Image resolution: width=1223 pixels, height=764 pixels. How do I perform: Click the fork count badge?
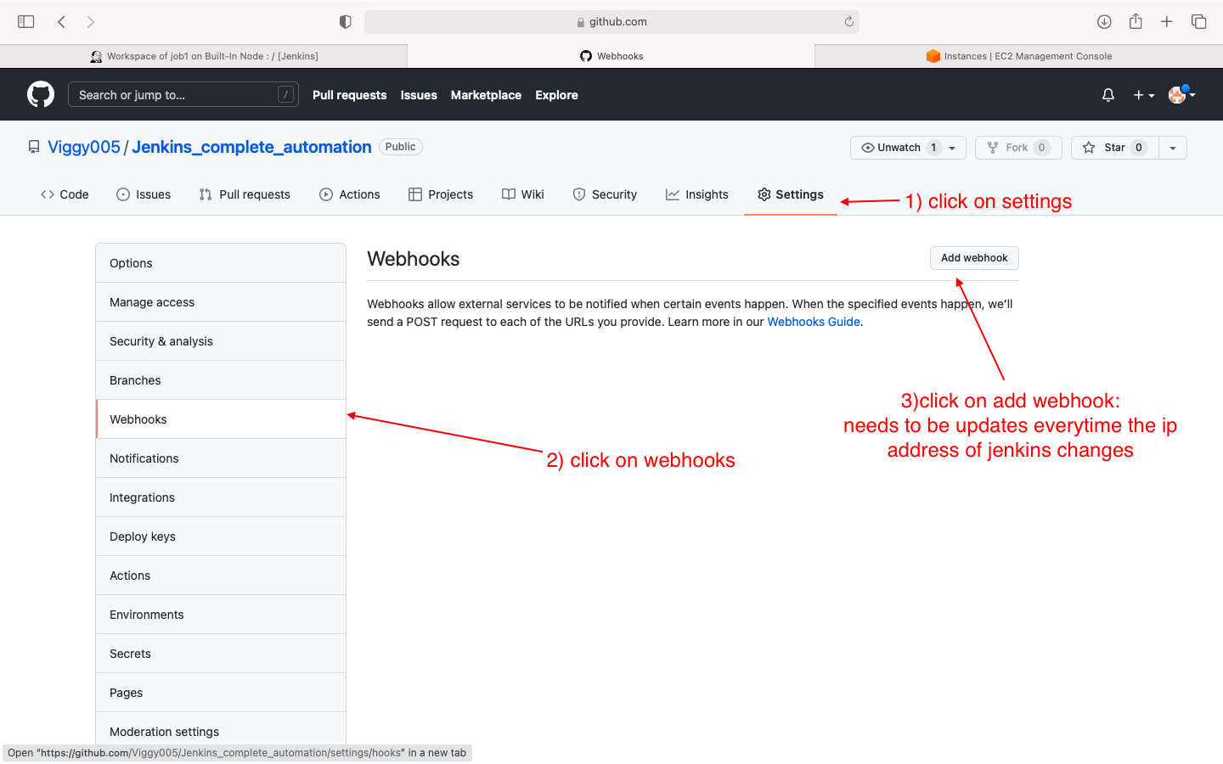1042,148
